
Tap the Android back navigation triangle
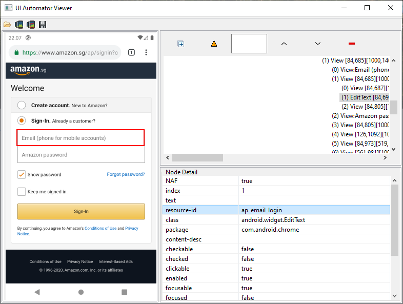[x=37, y=292]
